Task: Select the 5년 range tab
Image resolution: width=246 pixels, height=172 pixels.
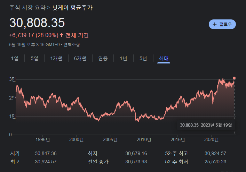Action: tap(143, 58)
